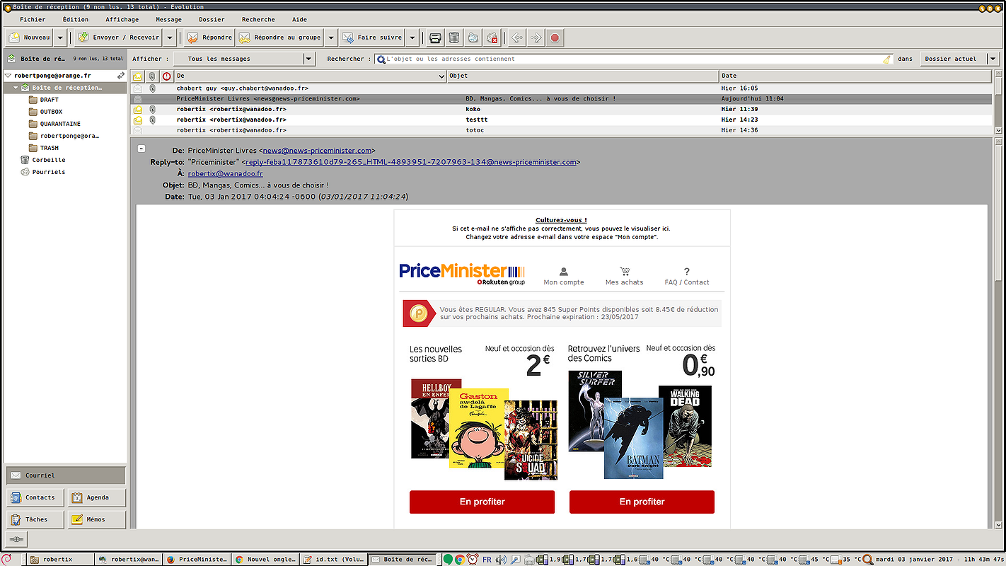Switch to Courriel mail view
This screenshot has width=1006, height=566.
click(x=66, y=475)
